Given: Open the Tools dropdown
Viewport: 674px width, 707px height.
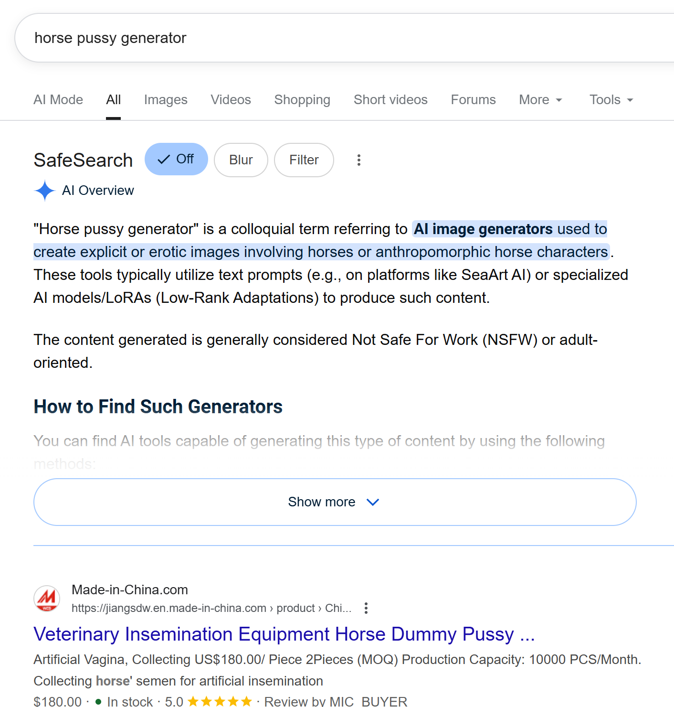Looking at the screenshot, I should 611,100.
